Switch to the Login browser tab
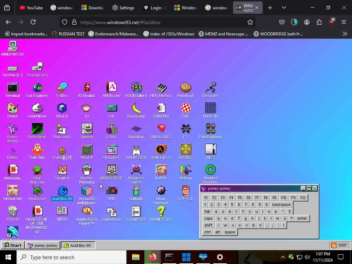352x264 pixels. (x=154, y=8)
